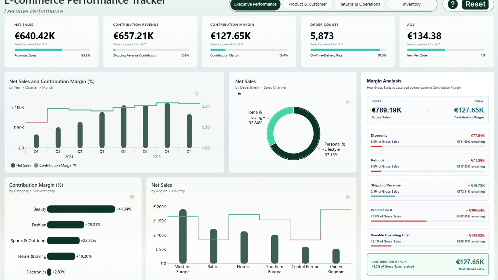Click the €657.21K Contribution Revenue value
498x280 pixels.
pos(133,36)
